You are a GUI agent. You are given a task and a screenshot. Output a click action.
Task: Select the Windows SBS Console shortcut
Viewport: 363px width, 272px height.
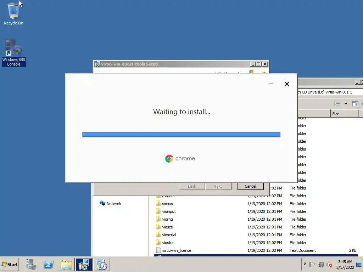(x=14, y=53)
